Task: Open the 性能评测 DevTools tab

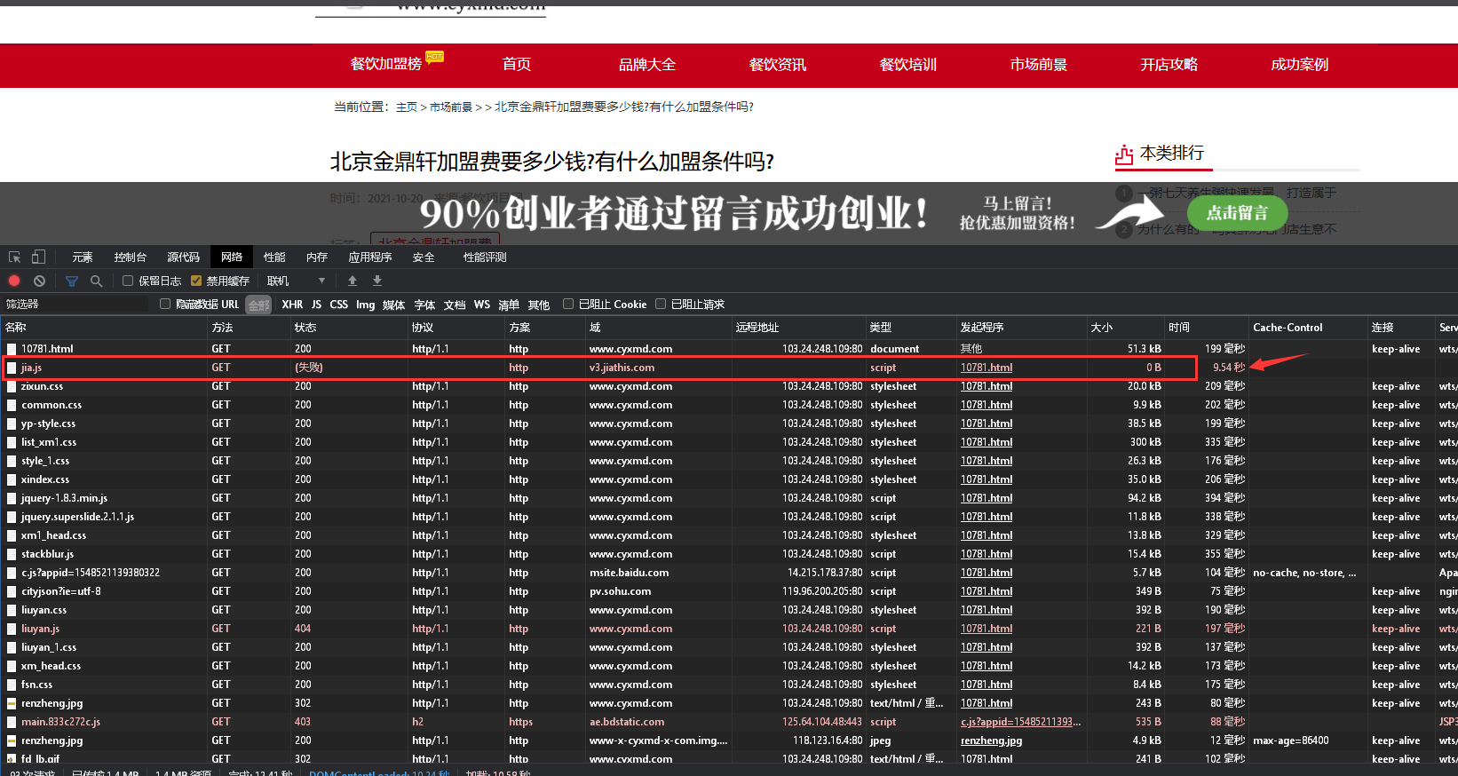Action: (x=485, y=257)
